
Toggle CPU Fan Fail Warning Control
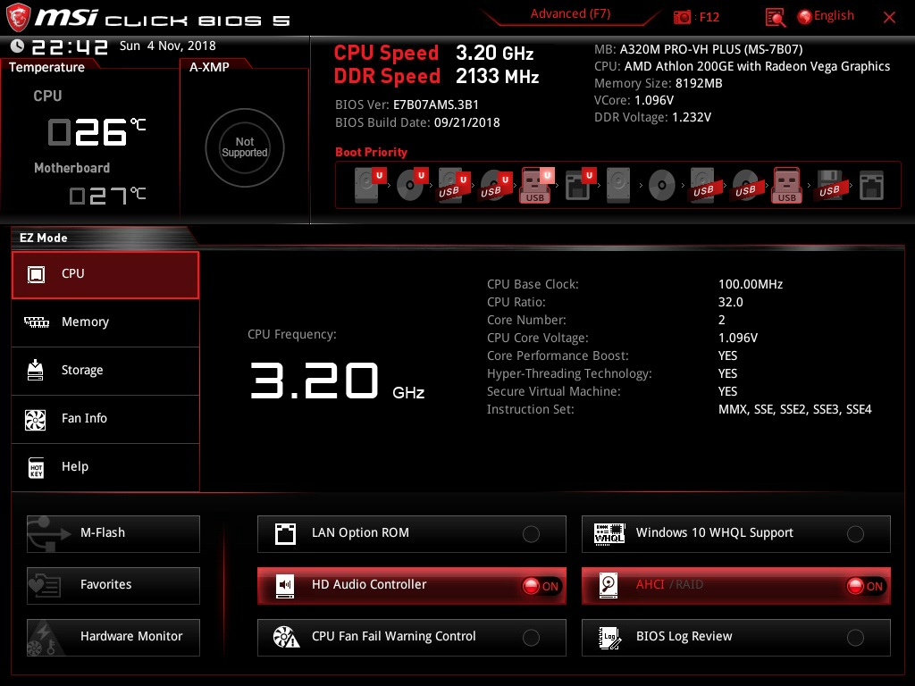531,638
